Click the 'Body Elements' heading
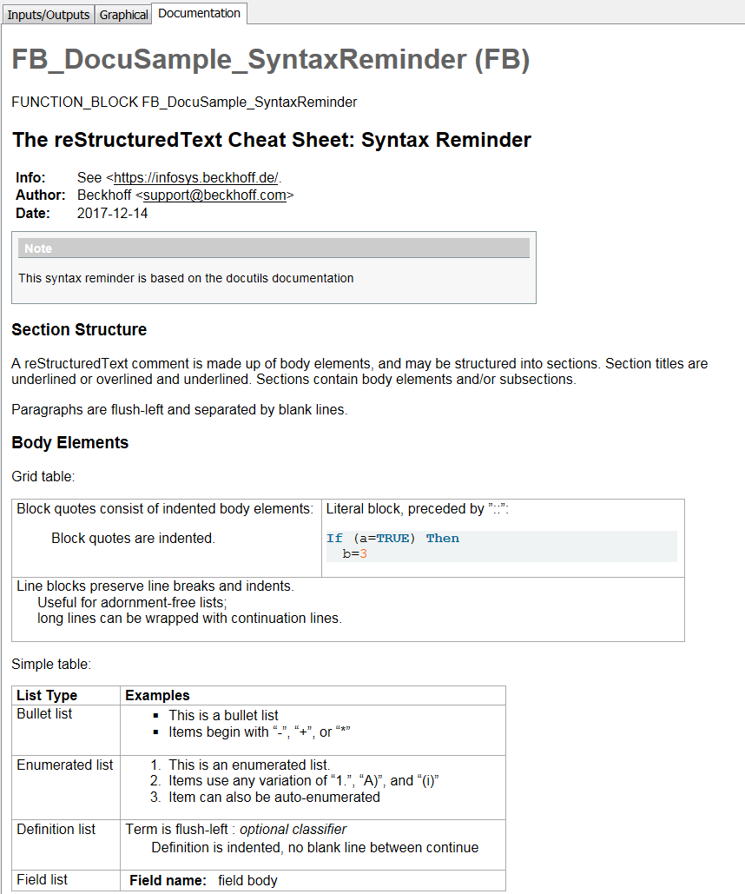The width and height of the screenshot is (745, 894). point(70,443)
